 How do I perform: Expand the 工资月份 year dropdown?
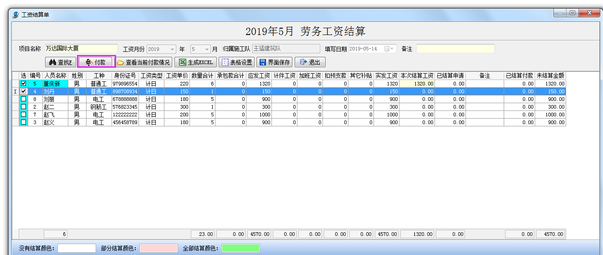[173, 49]
